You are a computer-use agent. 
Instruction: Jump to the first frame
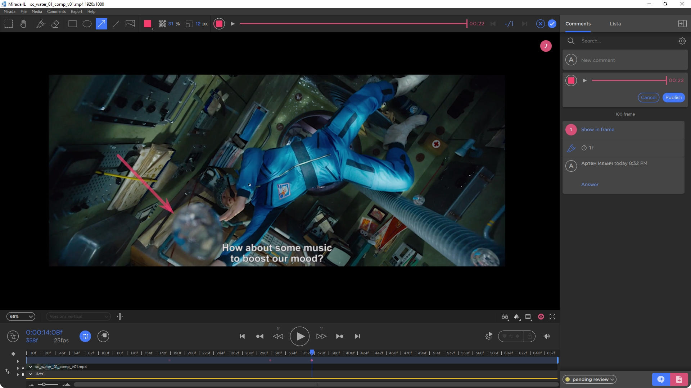(242, 336)
